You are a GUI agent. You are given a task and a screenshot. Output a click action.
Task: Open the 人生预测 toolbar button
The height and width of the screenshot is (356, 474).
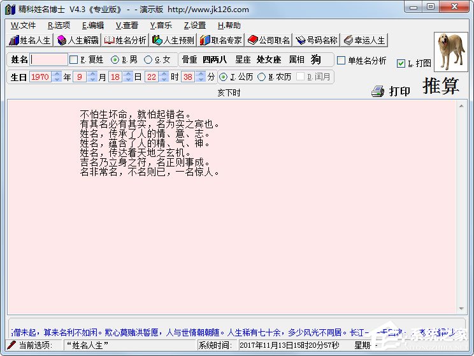pos(173,40)
